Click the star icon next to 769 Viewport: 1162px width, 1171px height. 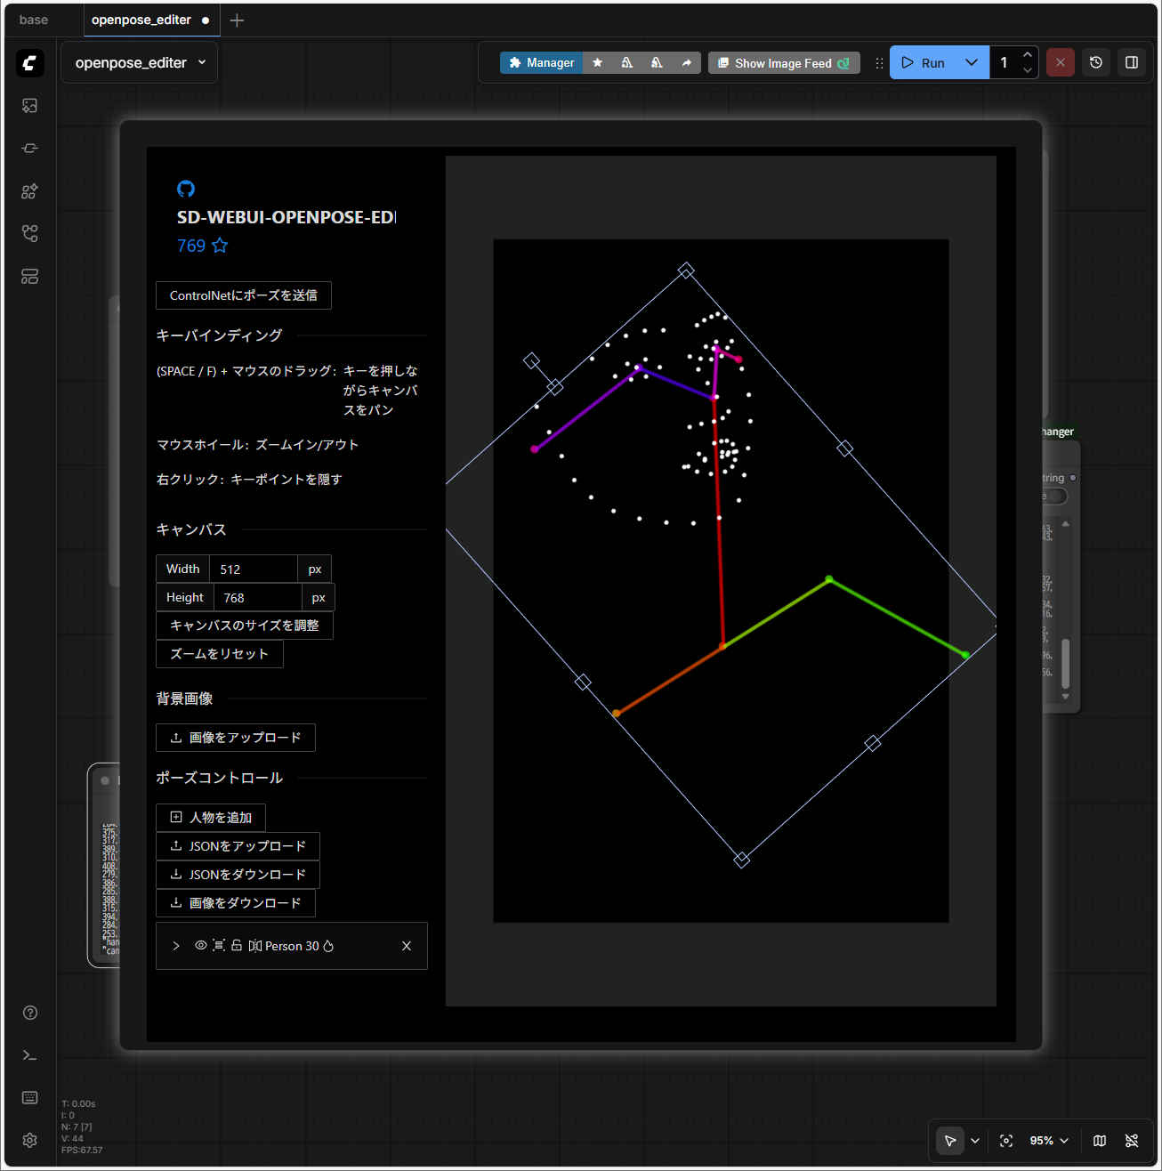coord(220,246)
